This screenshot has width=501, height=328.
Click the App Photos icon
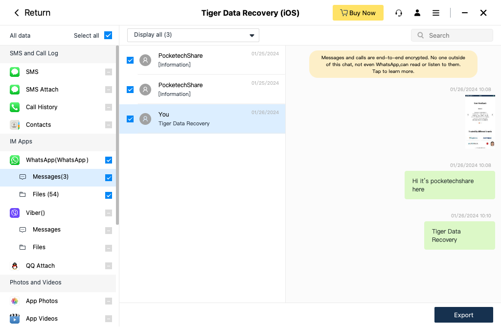coord(15,301)
